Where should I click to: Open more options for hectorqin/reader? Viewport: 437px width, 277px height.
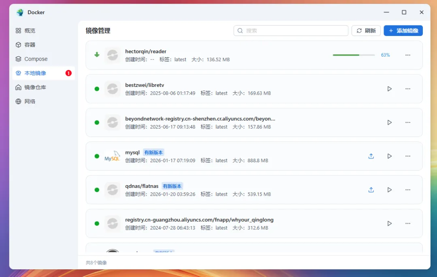point(408,55)
